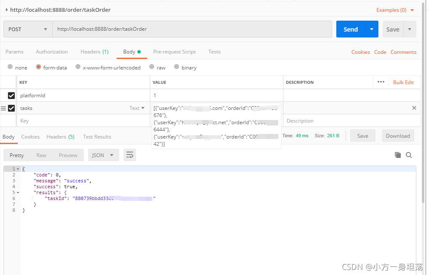Open the Examples (0) dropdown
The width and height of the screenshot is (429, 275).
[395, 10]
